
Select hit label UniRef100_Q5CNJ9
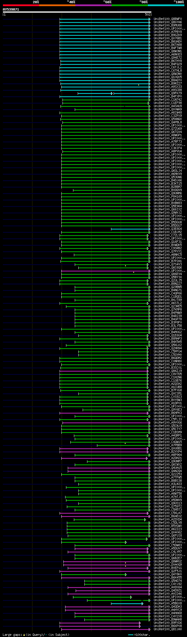click(168, 426)
